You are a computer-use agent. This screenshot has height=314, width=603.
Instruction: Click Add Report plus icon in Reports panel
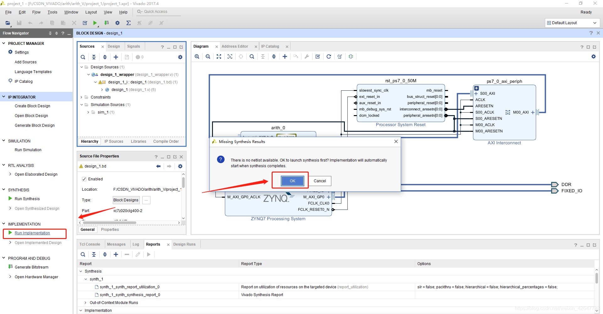[116, 254]
